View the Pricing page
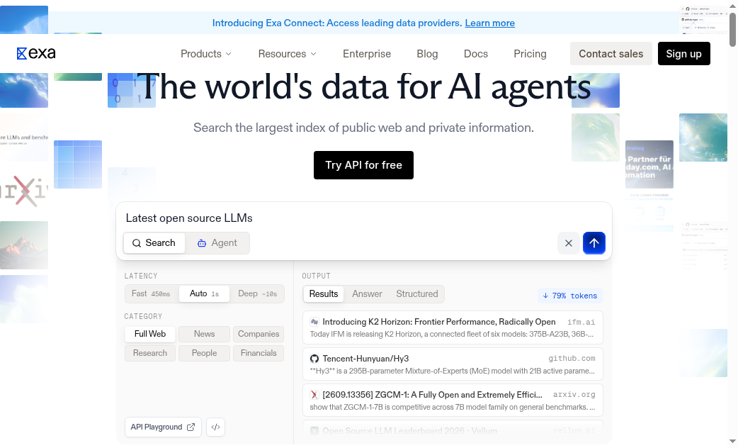Image resolution: width=738 pixels, height=448 pixels. (x=530, y=54)
